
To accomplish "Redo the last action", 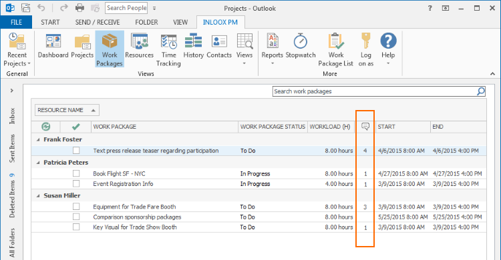I will [x=63, y=7].
